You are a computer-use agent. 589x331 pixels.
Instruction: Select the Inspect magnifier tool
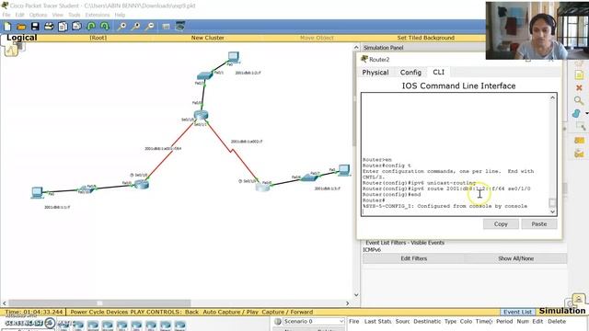[579, 100]
